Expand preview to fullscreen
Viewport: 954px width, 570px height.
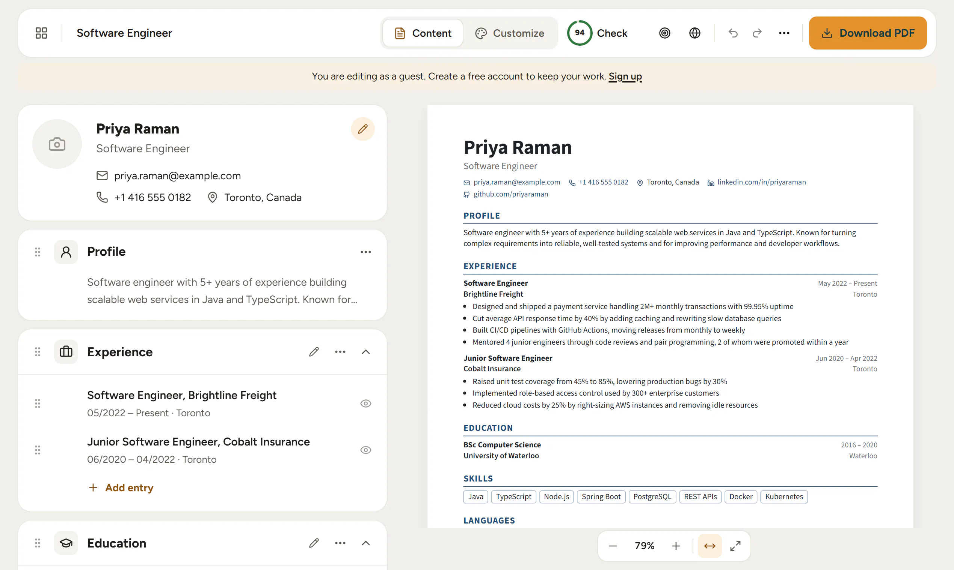[x=735, y=546]
